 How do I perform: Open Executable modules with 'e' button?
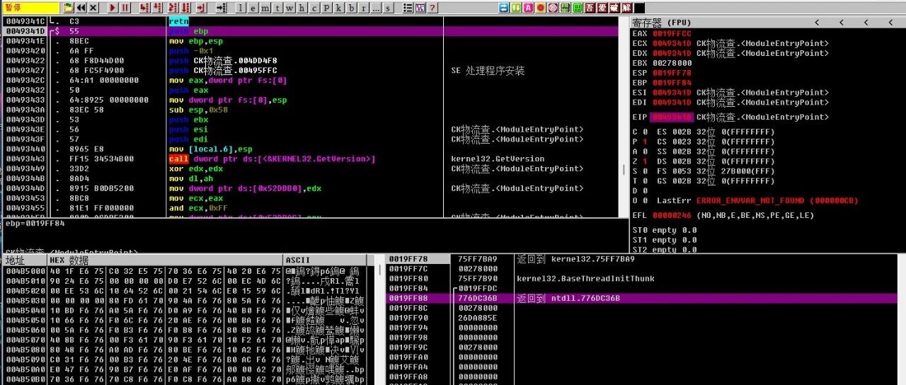click(x=253, y=8)
